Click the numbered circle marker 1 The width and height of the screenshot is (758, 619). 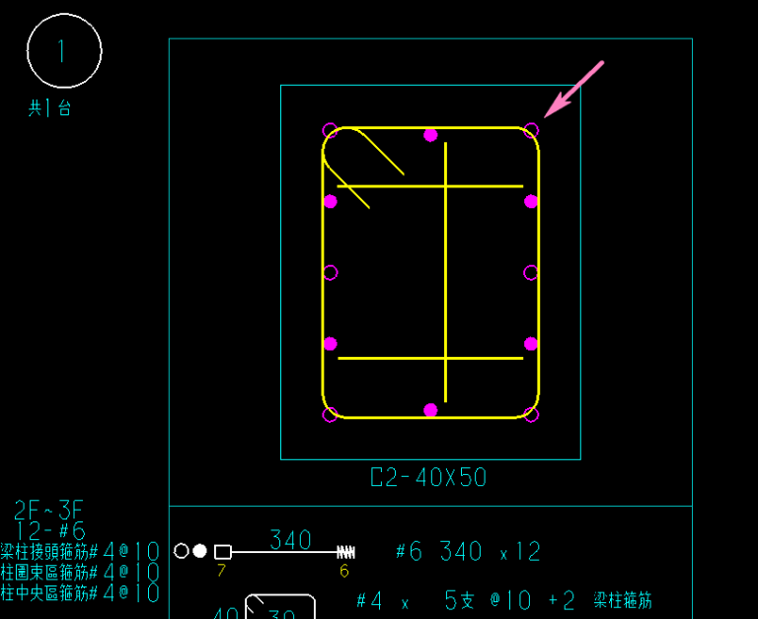64,51
